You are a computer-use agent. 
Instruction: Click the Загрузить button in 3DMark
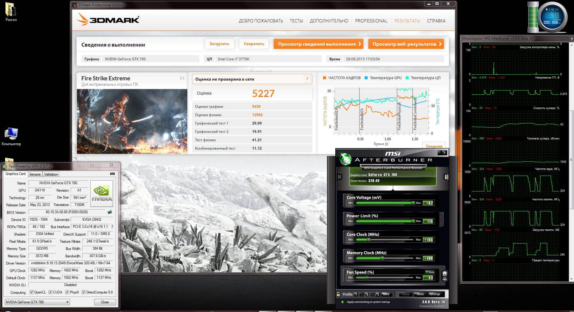tap(219, 44)
